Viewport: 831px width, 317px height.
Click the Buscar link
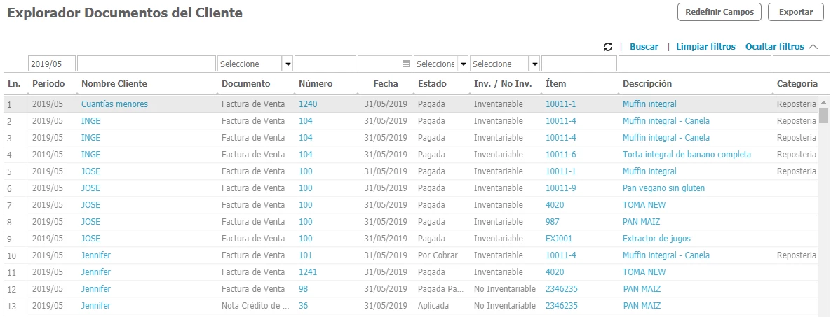coord(644,47)
